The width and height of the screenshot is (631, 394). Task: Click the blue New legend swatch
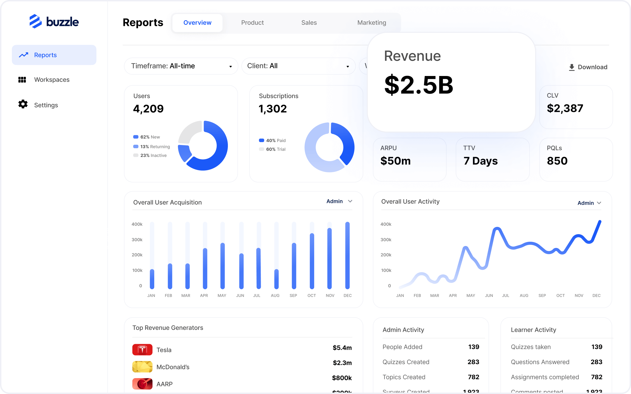point(136,137)
